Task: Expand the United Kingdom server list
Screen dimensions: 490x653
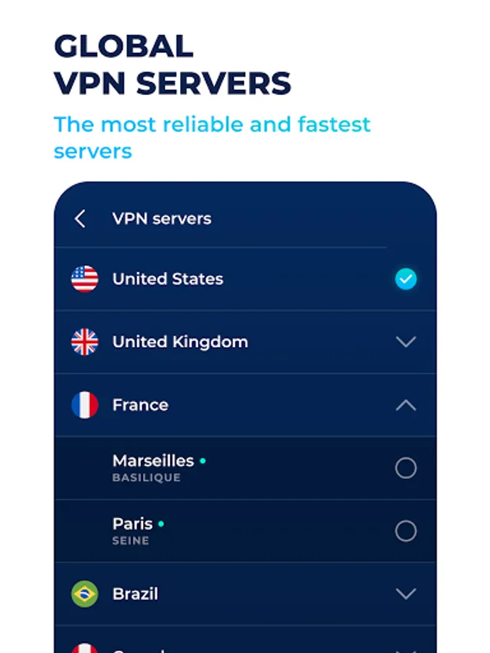Action: coord(406,342)
